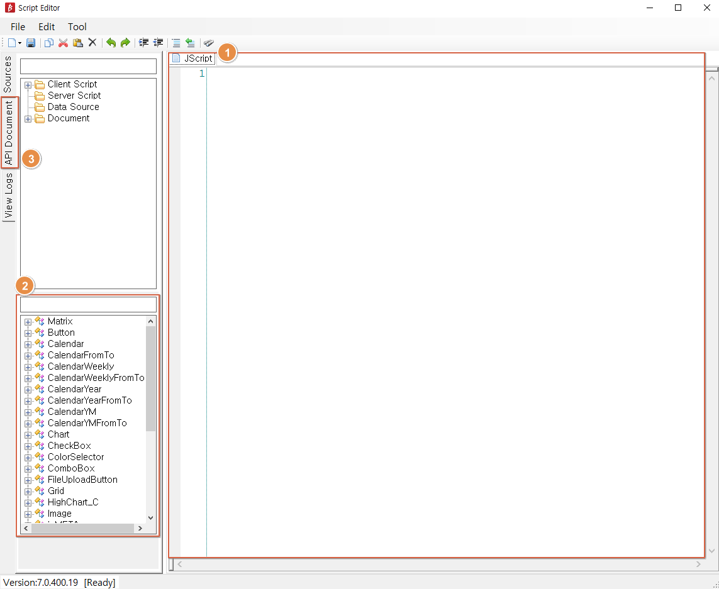The height and width of the screenshot is (589, 719).
Task: Click the black X Delete icon
Action: click(92, 43)
